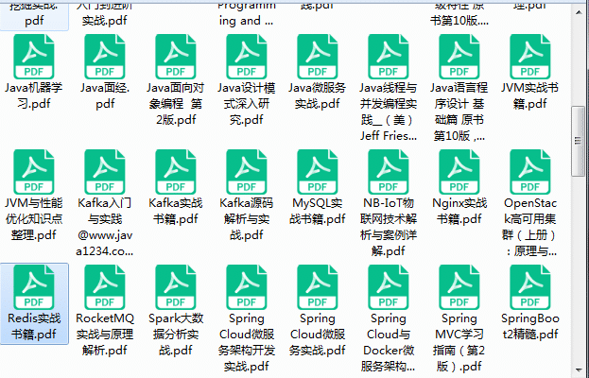
Task: Click the label Kafka源码解析与实战.pdf
Action: (247, 219)
